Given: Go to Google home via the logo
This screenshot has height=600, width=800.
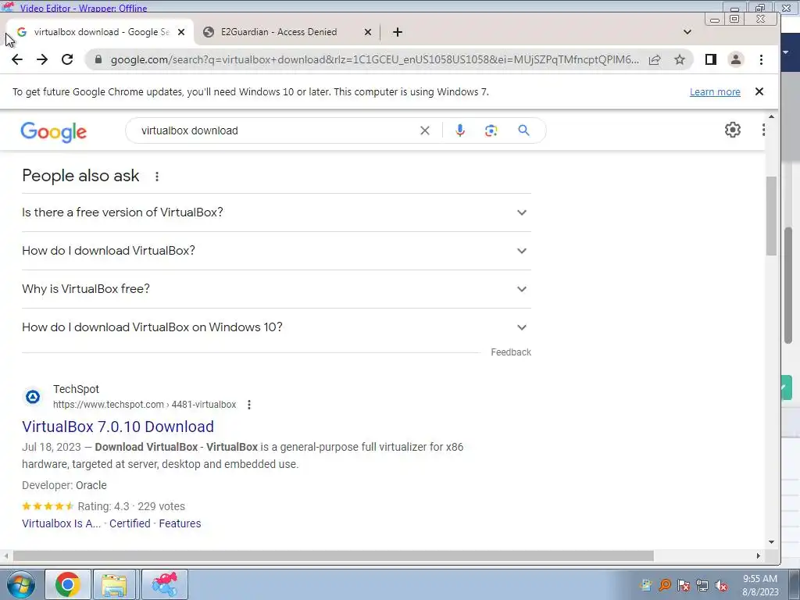Looking at the screenshot, I should point(54,131).
